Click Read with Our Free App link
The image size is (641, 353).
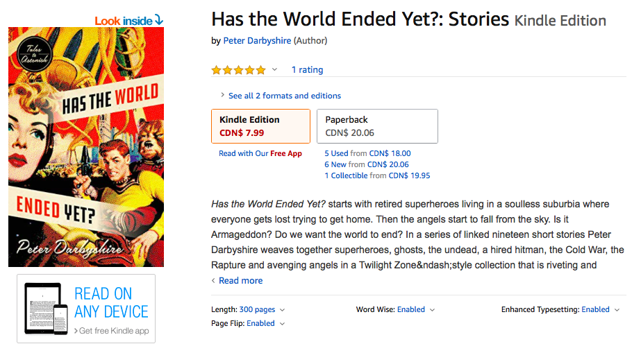(x=260, y=153)
